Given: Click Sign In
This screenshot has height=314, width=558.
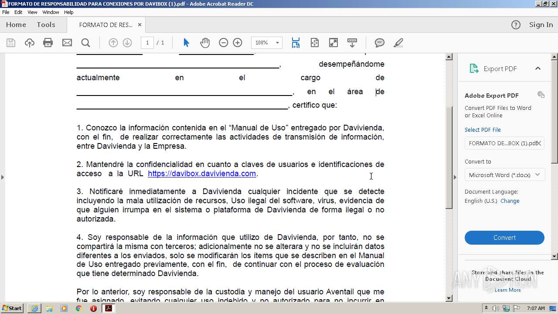Looking at the screenshot, I should 541,25.
